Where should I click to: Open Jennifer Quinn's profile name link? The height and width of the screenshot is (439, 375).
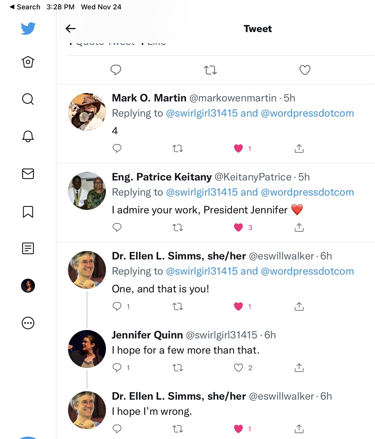click(147, 335)
